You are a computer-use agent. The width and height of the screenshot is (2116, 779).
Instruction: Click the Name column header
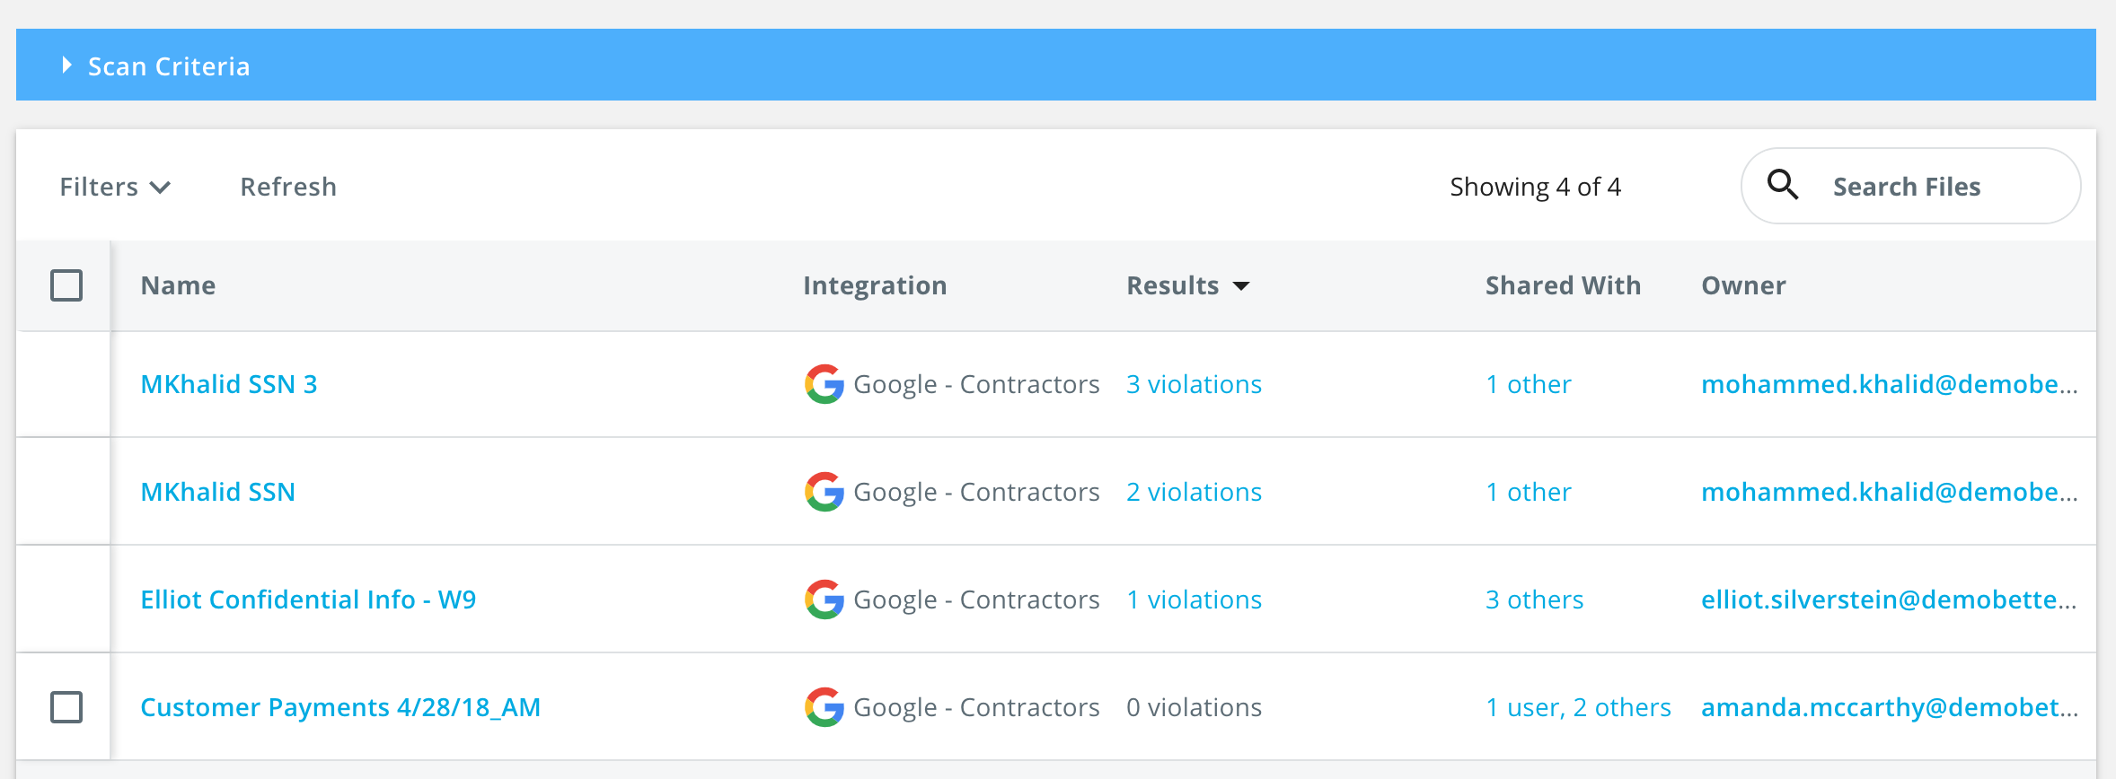(x=178, y=285)
